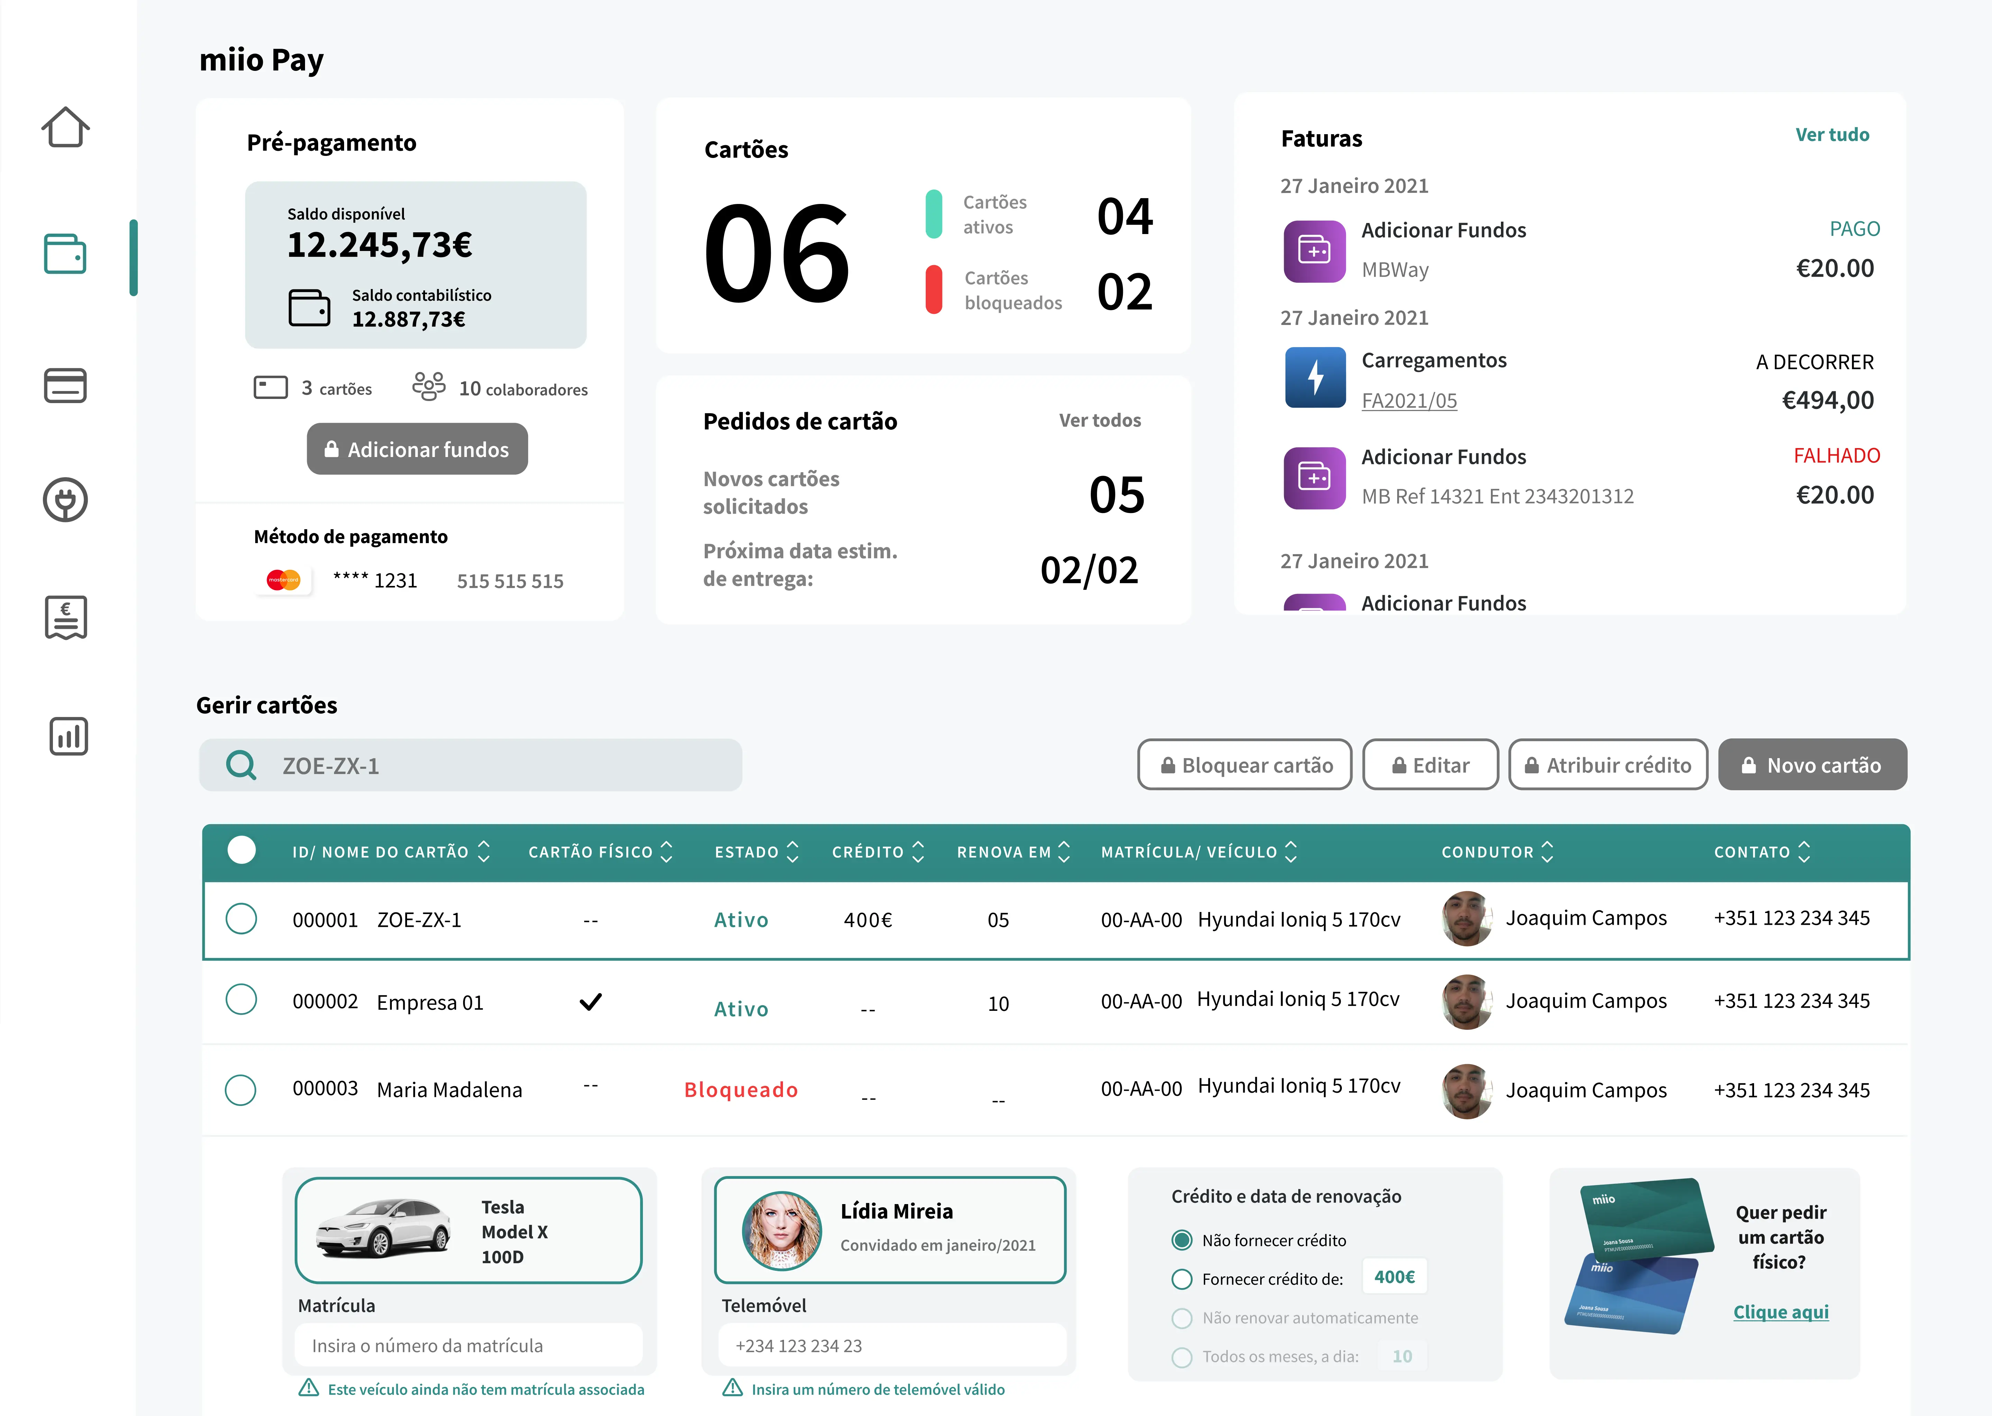Toggle select-all circle in table header
Image resolution: width=1992 pixels, height=1416 pixels.
242,849
